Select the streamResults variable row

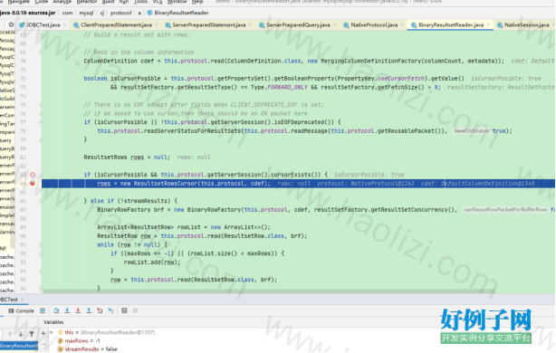click(87, 349)
